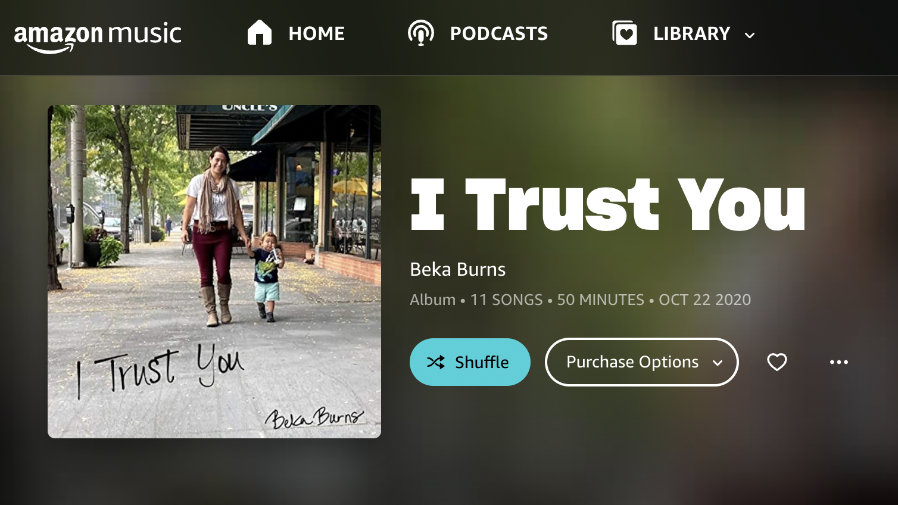Click the Amazon Music logo
898x505 pixels.
(x=98, y=36)
